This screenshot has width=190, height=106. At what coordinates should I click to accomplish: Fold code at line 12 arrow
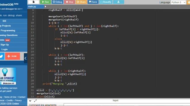pyautogui.click(x=35, y=29)
